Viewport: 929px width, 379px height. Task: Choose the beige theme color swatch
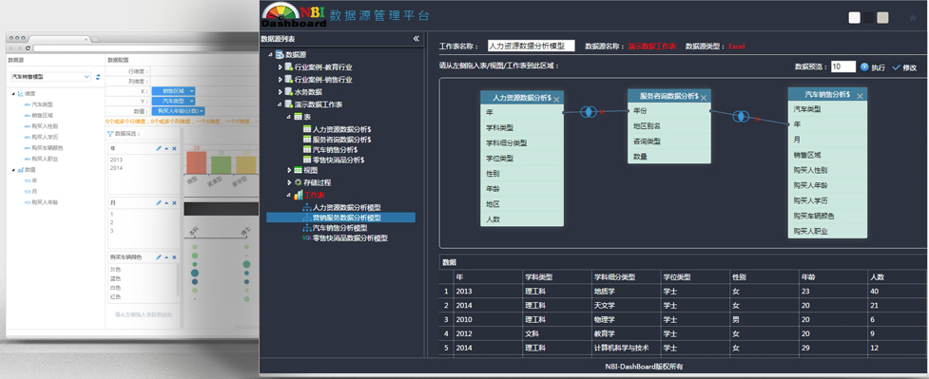coord(882,18)
